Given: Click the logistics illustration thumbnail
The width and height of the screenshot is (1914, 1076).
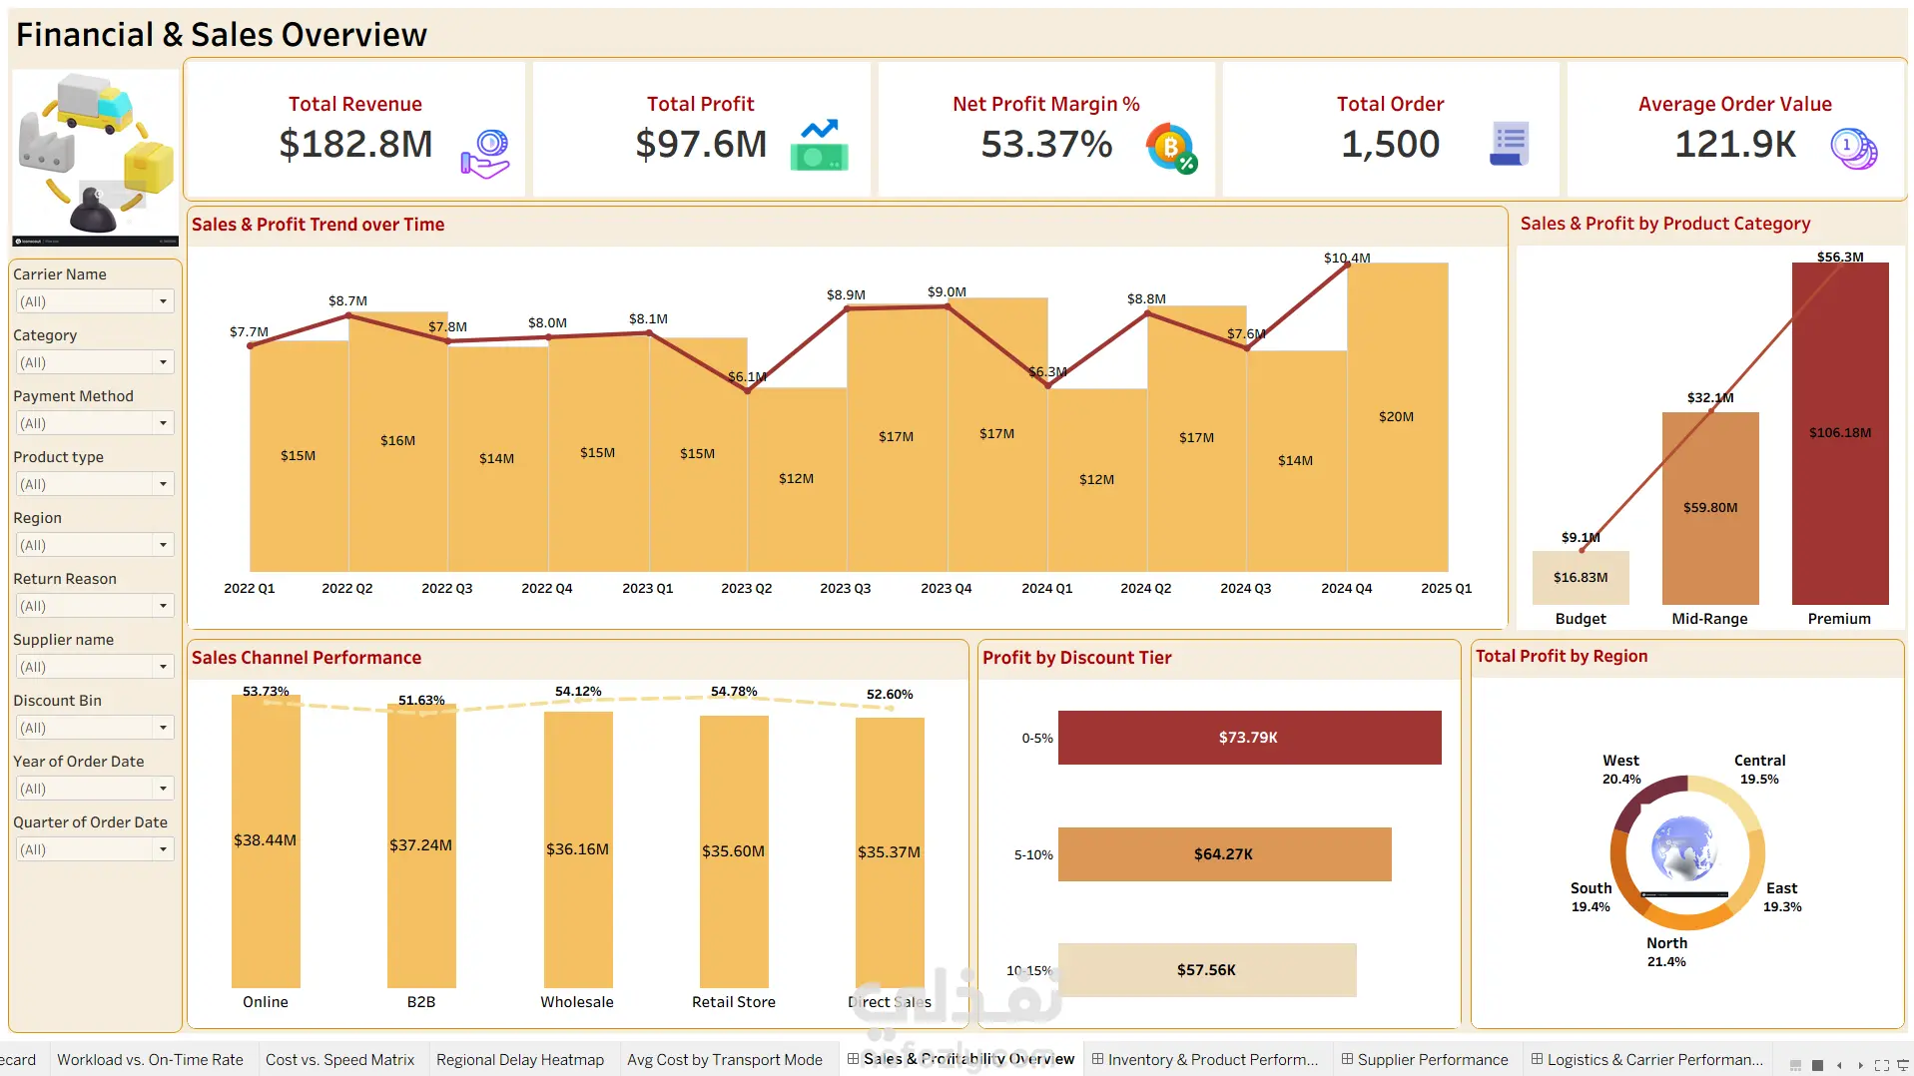Looking at the screenshot, I should point(96,157).
